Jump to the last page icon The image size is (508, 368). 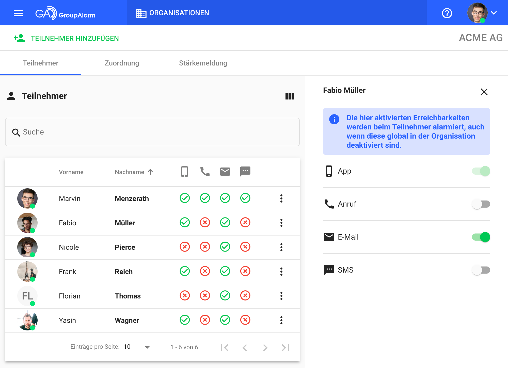point(285,347)
